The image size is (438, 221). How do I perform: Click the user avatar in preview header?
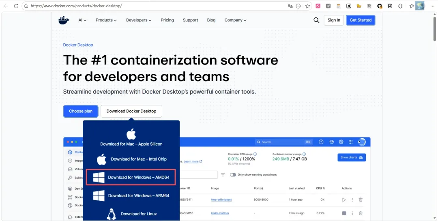361,142
